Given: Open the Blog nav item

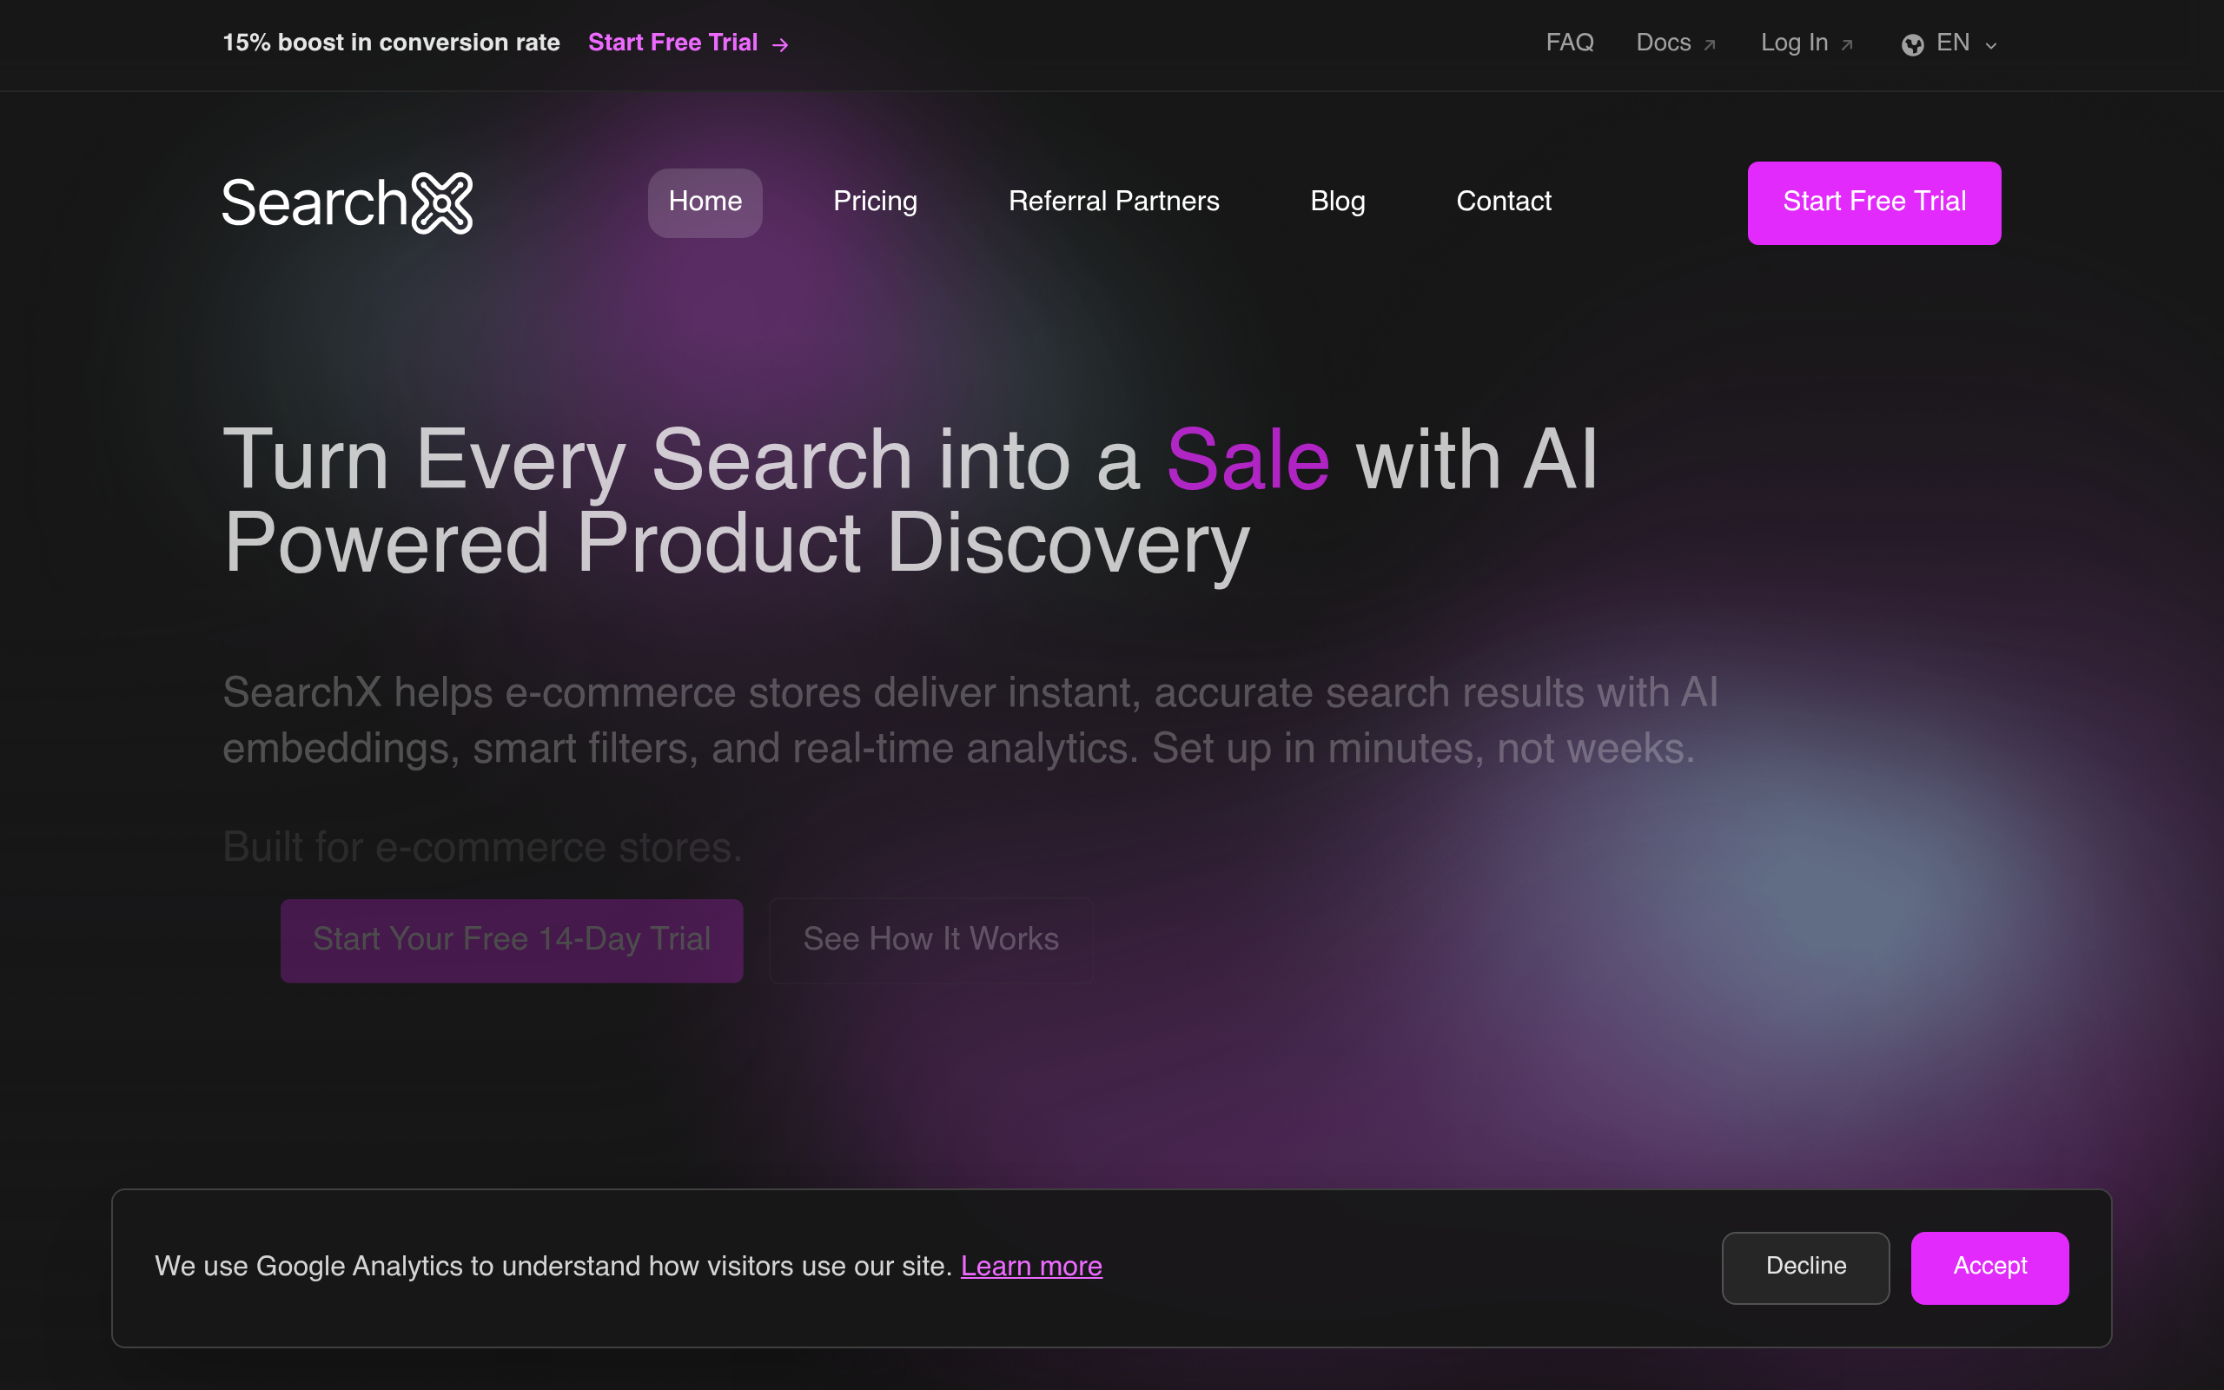Looking at the screenshot, I should (x=1337, y=202).
